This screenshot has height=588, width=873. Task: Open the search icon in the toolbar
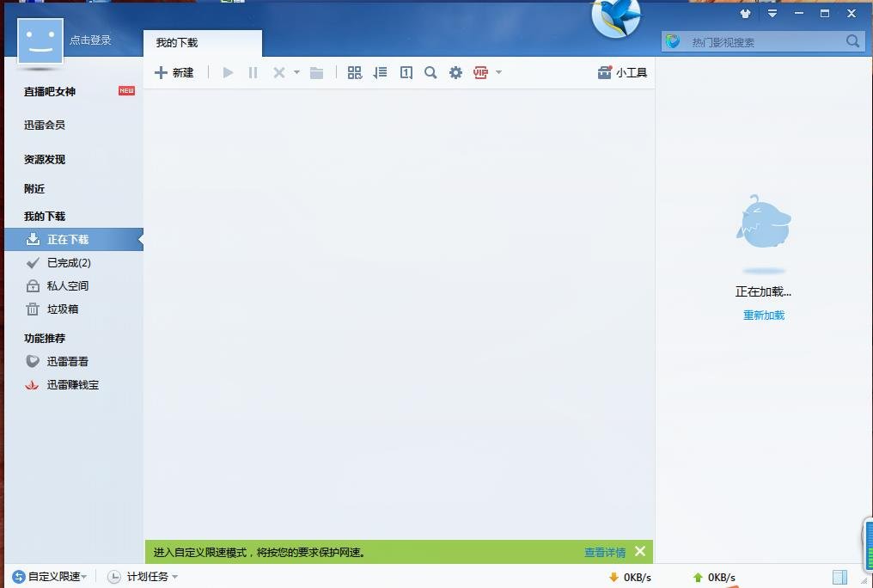430,72
